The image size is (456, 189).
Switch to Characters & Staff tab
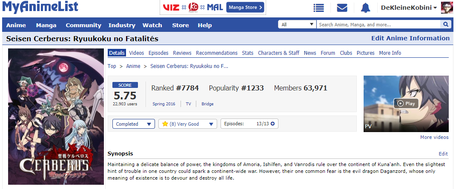(278, 53)
